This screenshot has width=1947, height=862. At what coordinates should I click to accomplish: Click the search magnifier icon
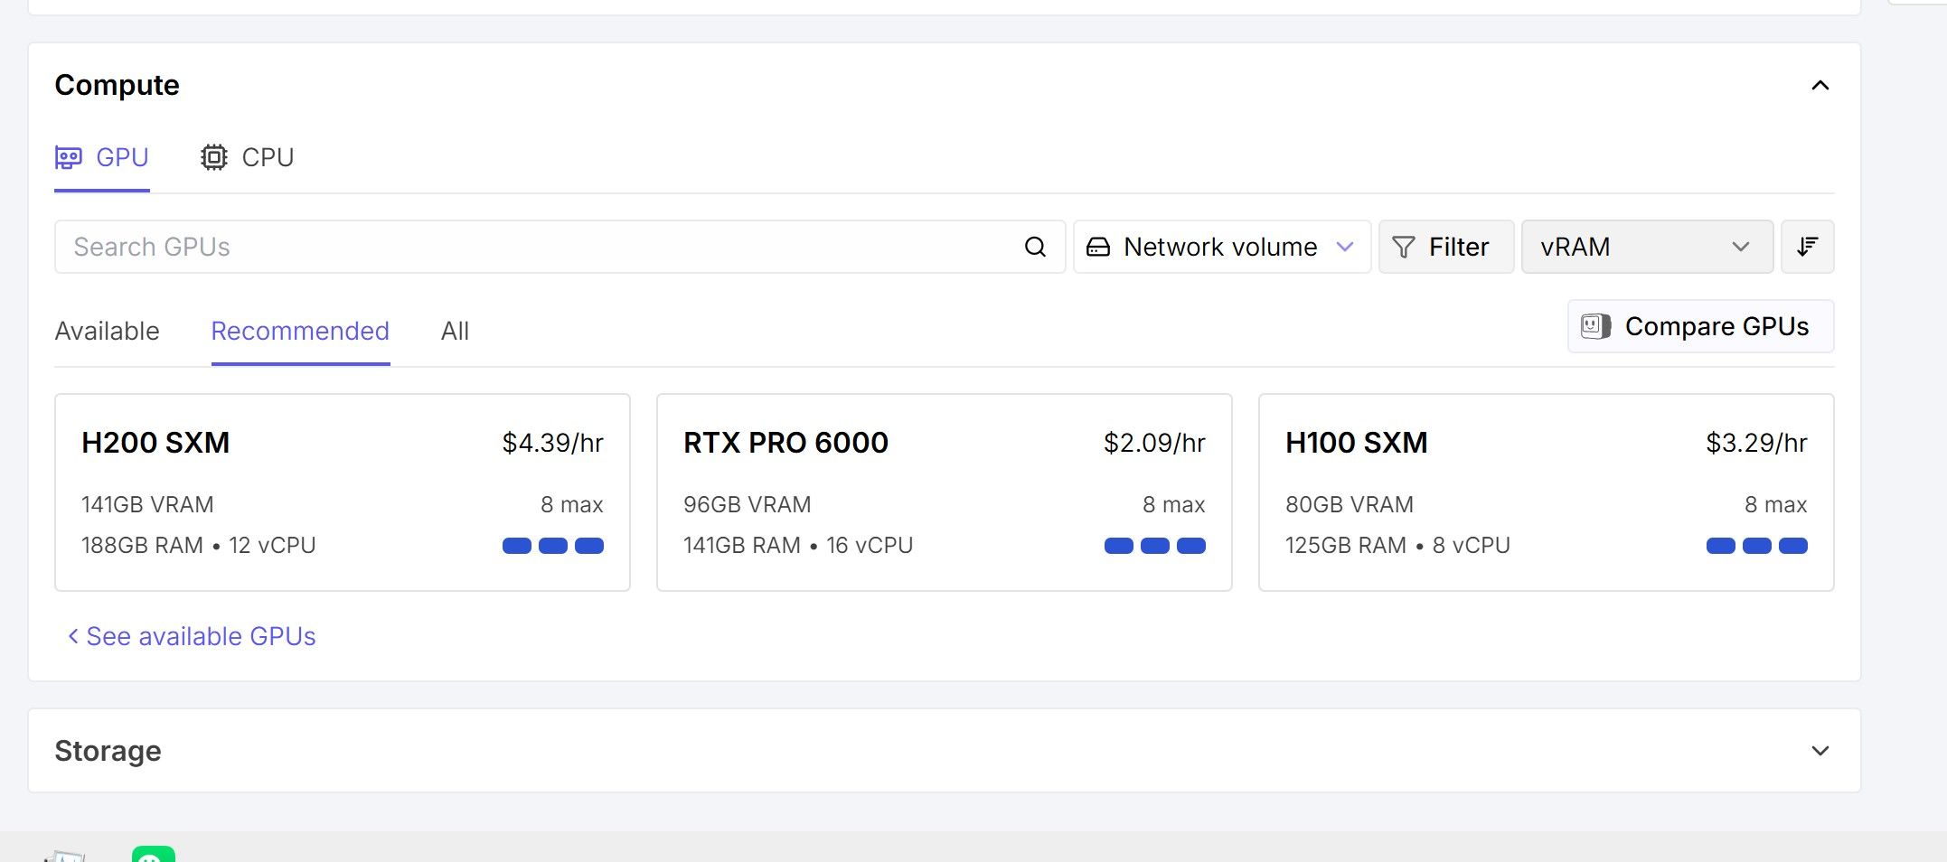pos(1035,247)
